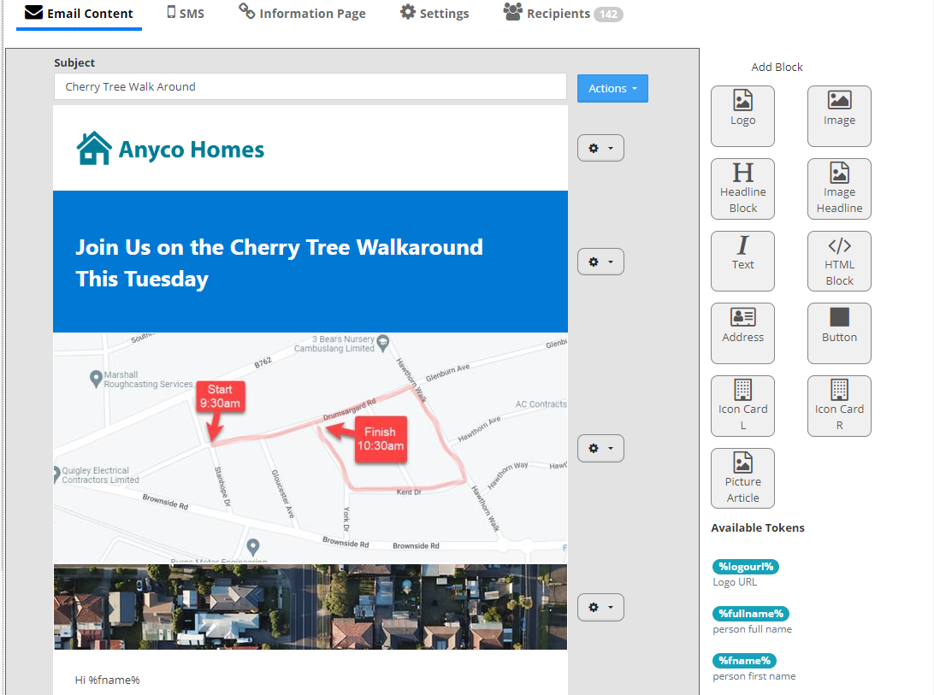Add a Logo block
This screenshot has width=934, height=695.
tap(742, 116)
